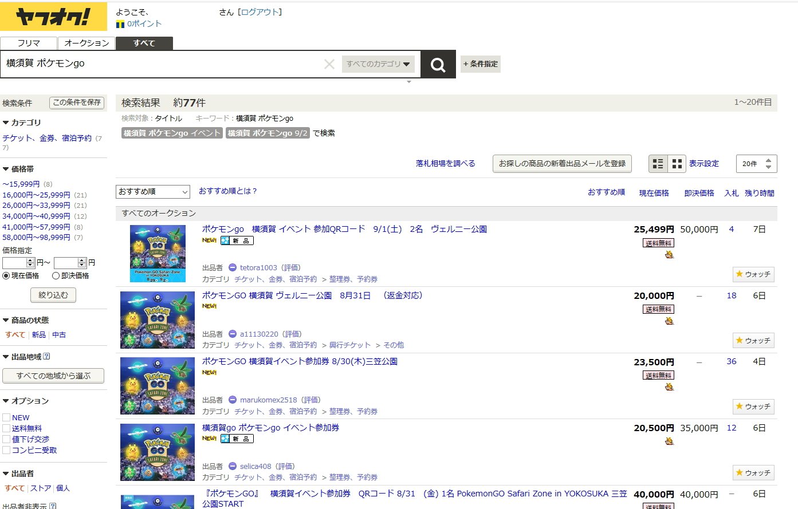
Task: Click the ログアウト link
Action: point(260,12)
